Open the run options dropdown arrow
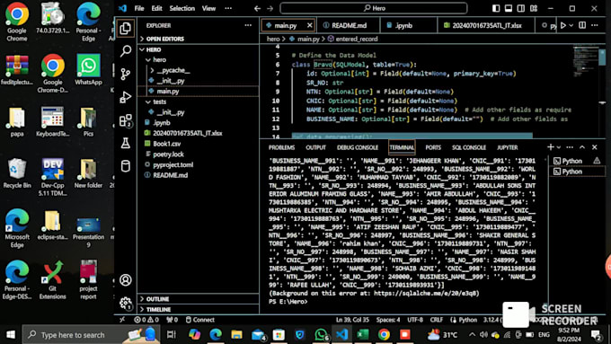The width and height of the screenshot is (611, 344). 571,25
